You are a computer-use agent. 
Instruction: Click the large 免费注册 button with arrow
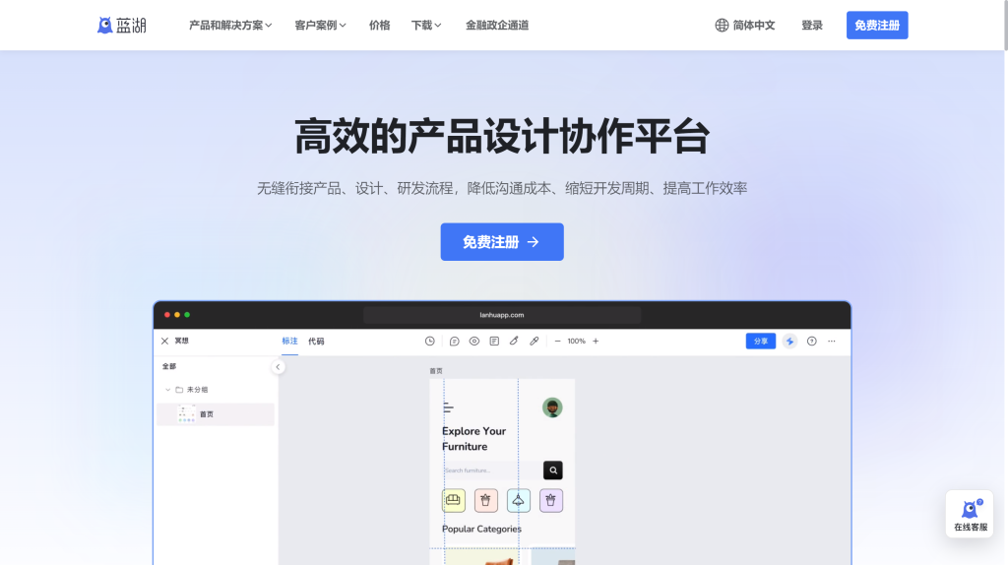pyautogui.click(x=501, y=242)
